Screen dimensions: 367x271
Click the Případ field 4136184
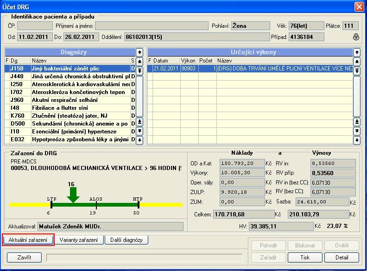click(x=306, y=37)
